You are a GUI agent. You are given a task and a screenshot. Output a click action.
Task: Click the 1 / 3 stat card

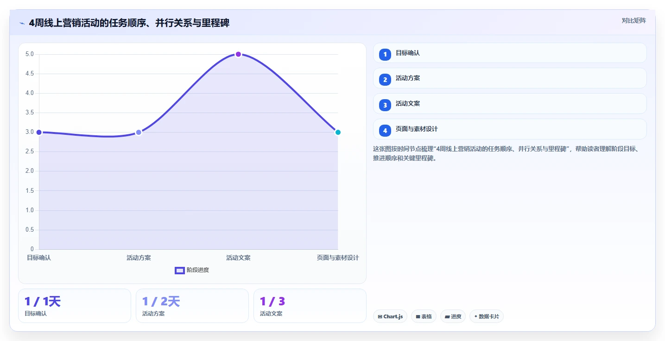coord(310,306)
